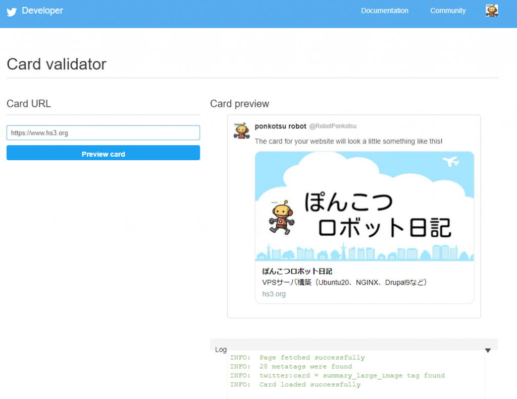Open the Community menu
This screenshot has width=517, height=399.
coord(448,11)
